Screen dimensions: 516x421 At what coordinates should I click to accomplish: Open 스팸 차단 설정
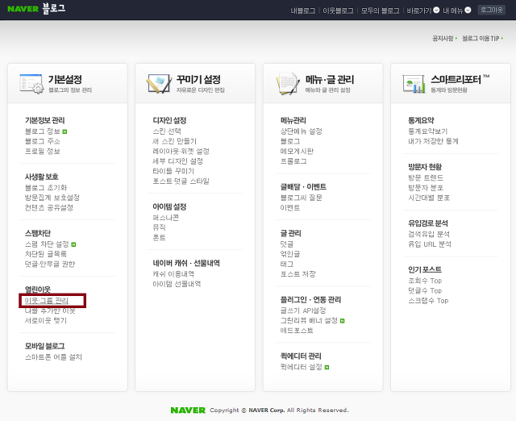coord(47,244)
